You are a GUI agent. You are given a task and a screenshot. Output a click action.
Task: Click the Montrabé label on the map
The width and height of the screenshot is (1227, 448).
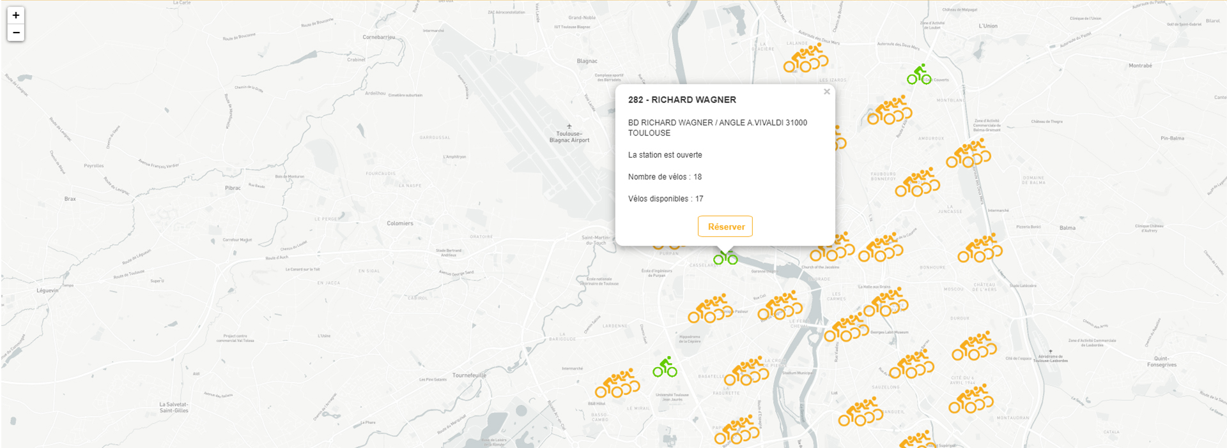point(1140,66)
